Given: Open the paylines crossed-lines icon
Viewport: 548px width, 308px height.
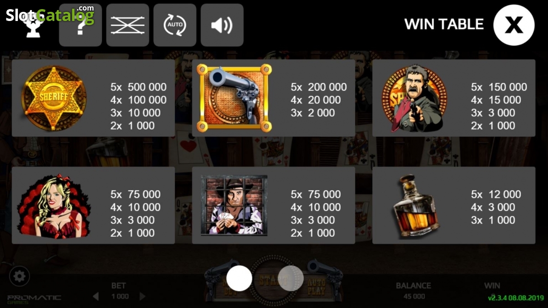Looking at the screenshot, I should tap(127, 25).
